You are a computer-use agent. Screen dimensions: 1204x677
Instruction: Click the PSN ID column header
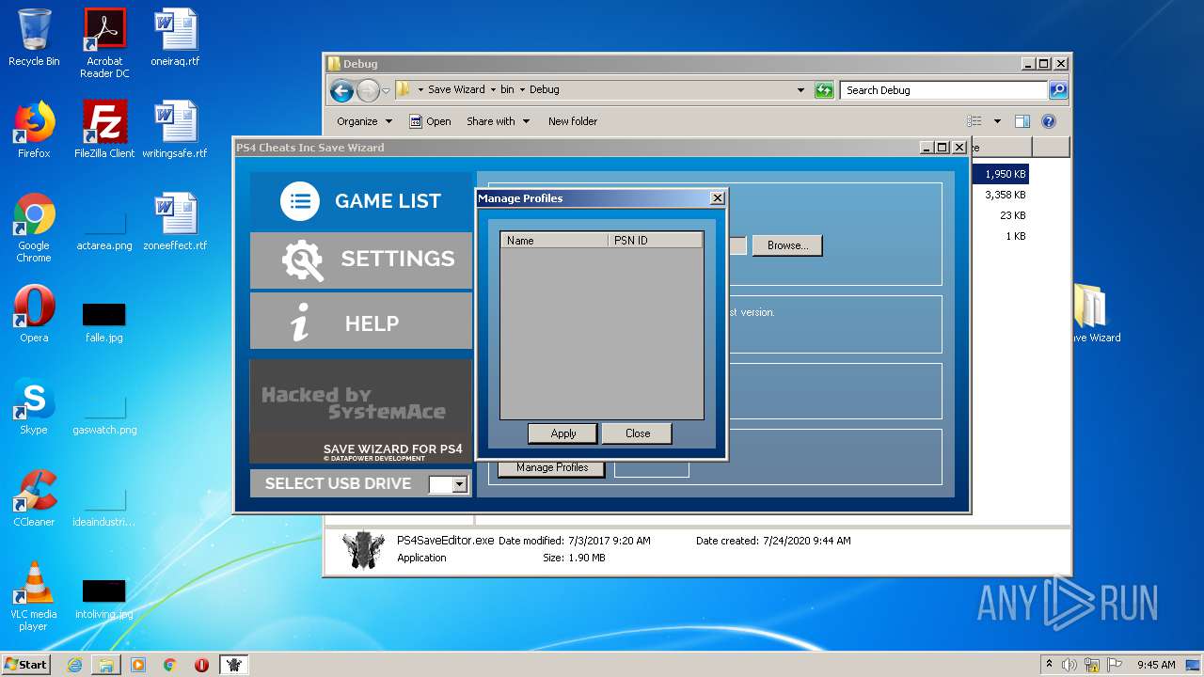click(x=656, y=241)
